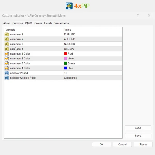Click the integer icon beside Indicator Applied Price
155x155 pixels.
point(6,78)
